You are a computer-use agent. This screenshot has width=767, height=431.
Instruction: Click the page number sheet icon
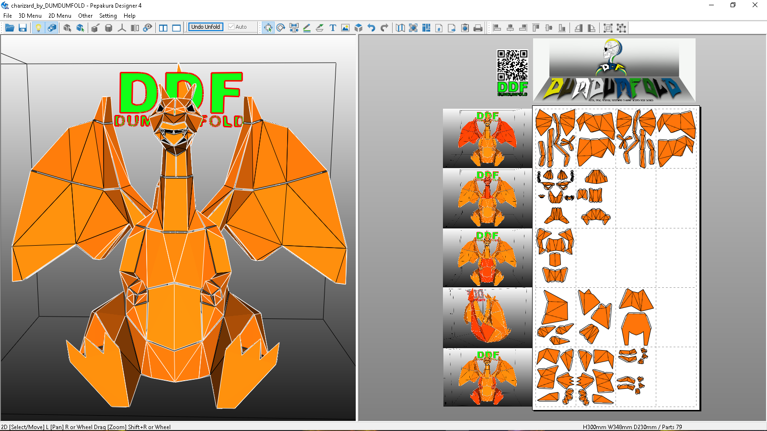[x=439, y=28]
